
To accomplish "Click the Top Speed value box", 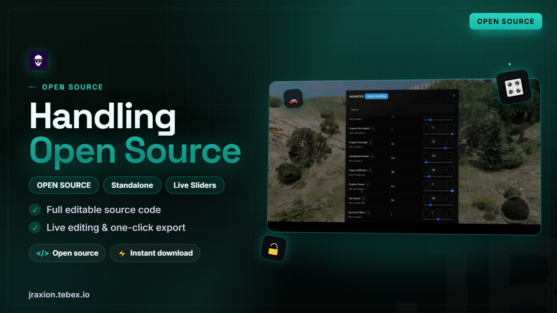I will 438,198.
